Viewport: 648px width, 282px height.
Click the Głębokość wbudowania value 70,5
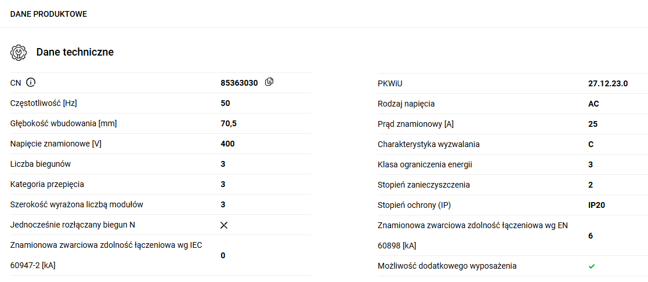[x=229, y=123]
